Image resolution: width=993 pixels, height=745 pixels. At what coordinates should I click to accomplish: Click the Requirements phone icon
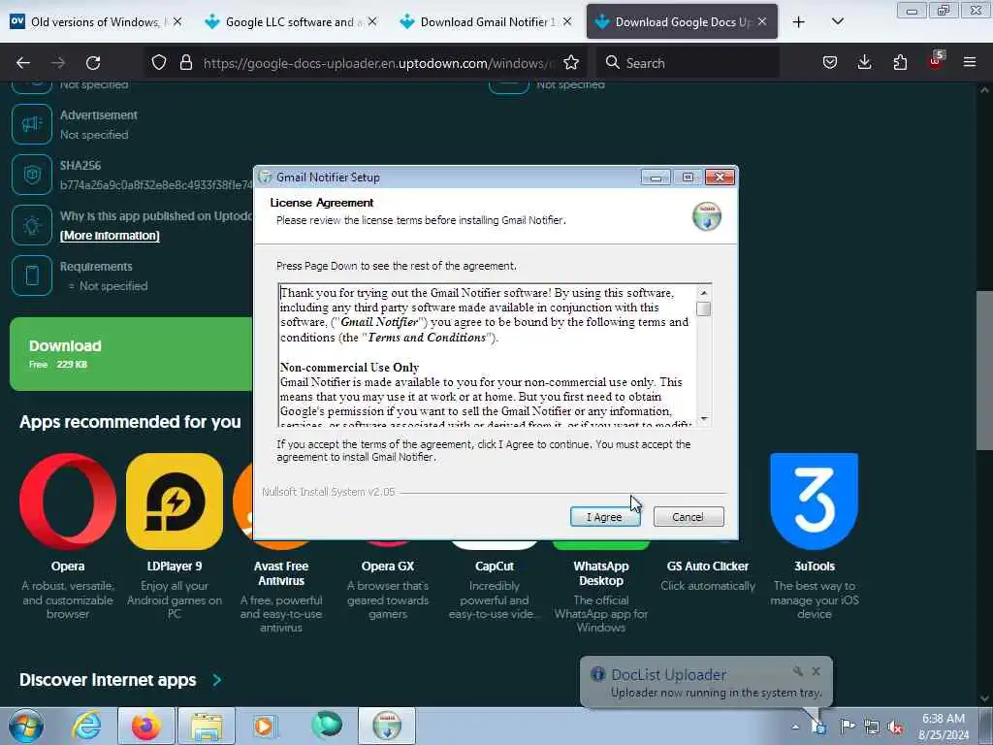(x=32, y=275)
